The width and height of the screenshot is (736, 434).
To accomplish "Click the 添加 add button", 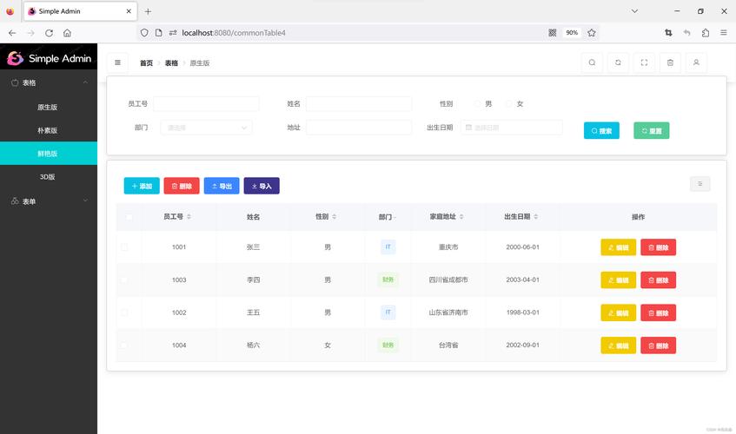I will [x=142, y=186].
